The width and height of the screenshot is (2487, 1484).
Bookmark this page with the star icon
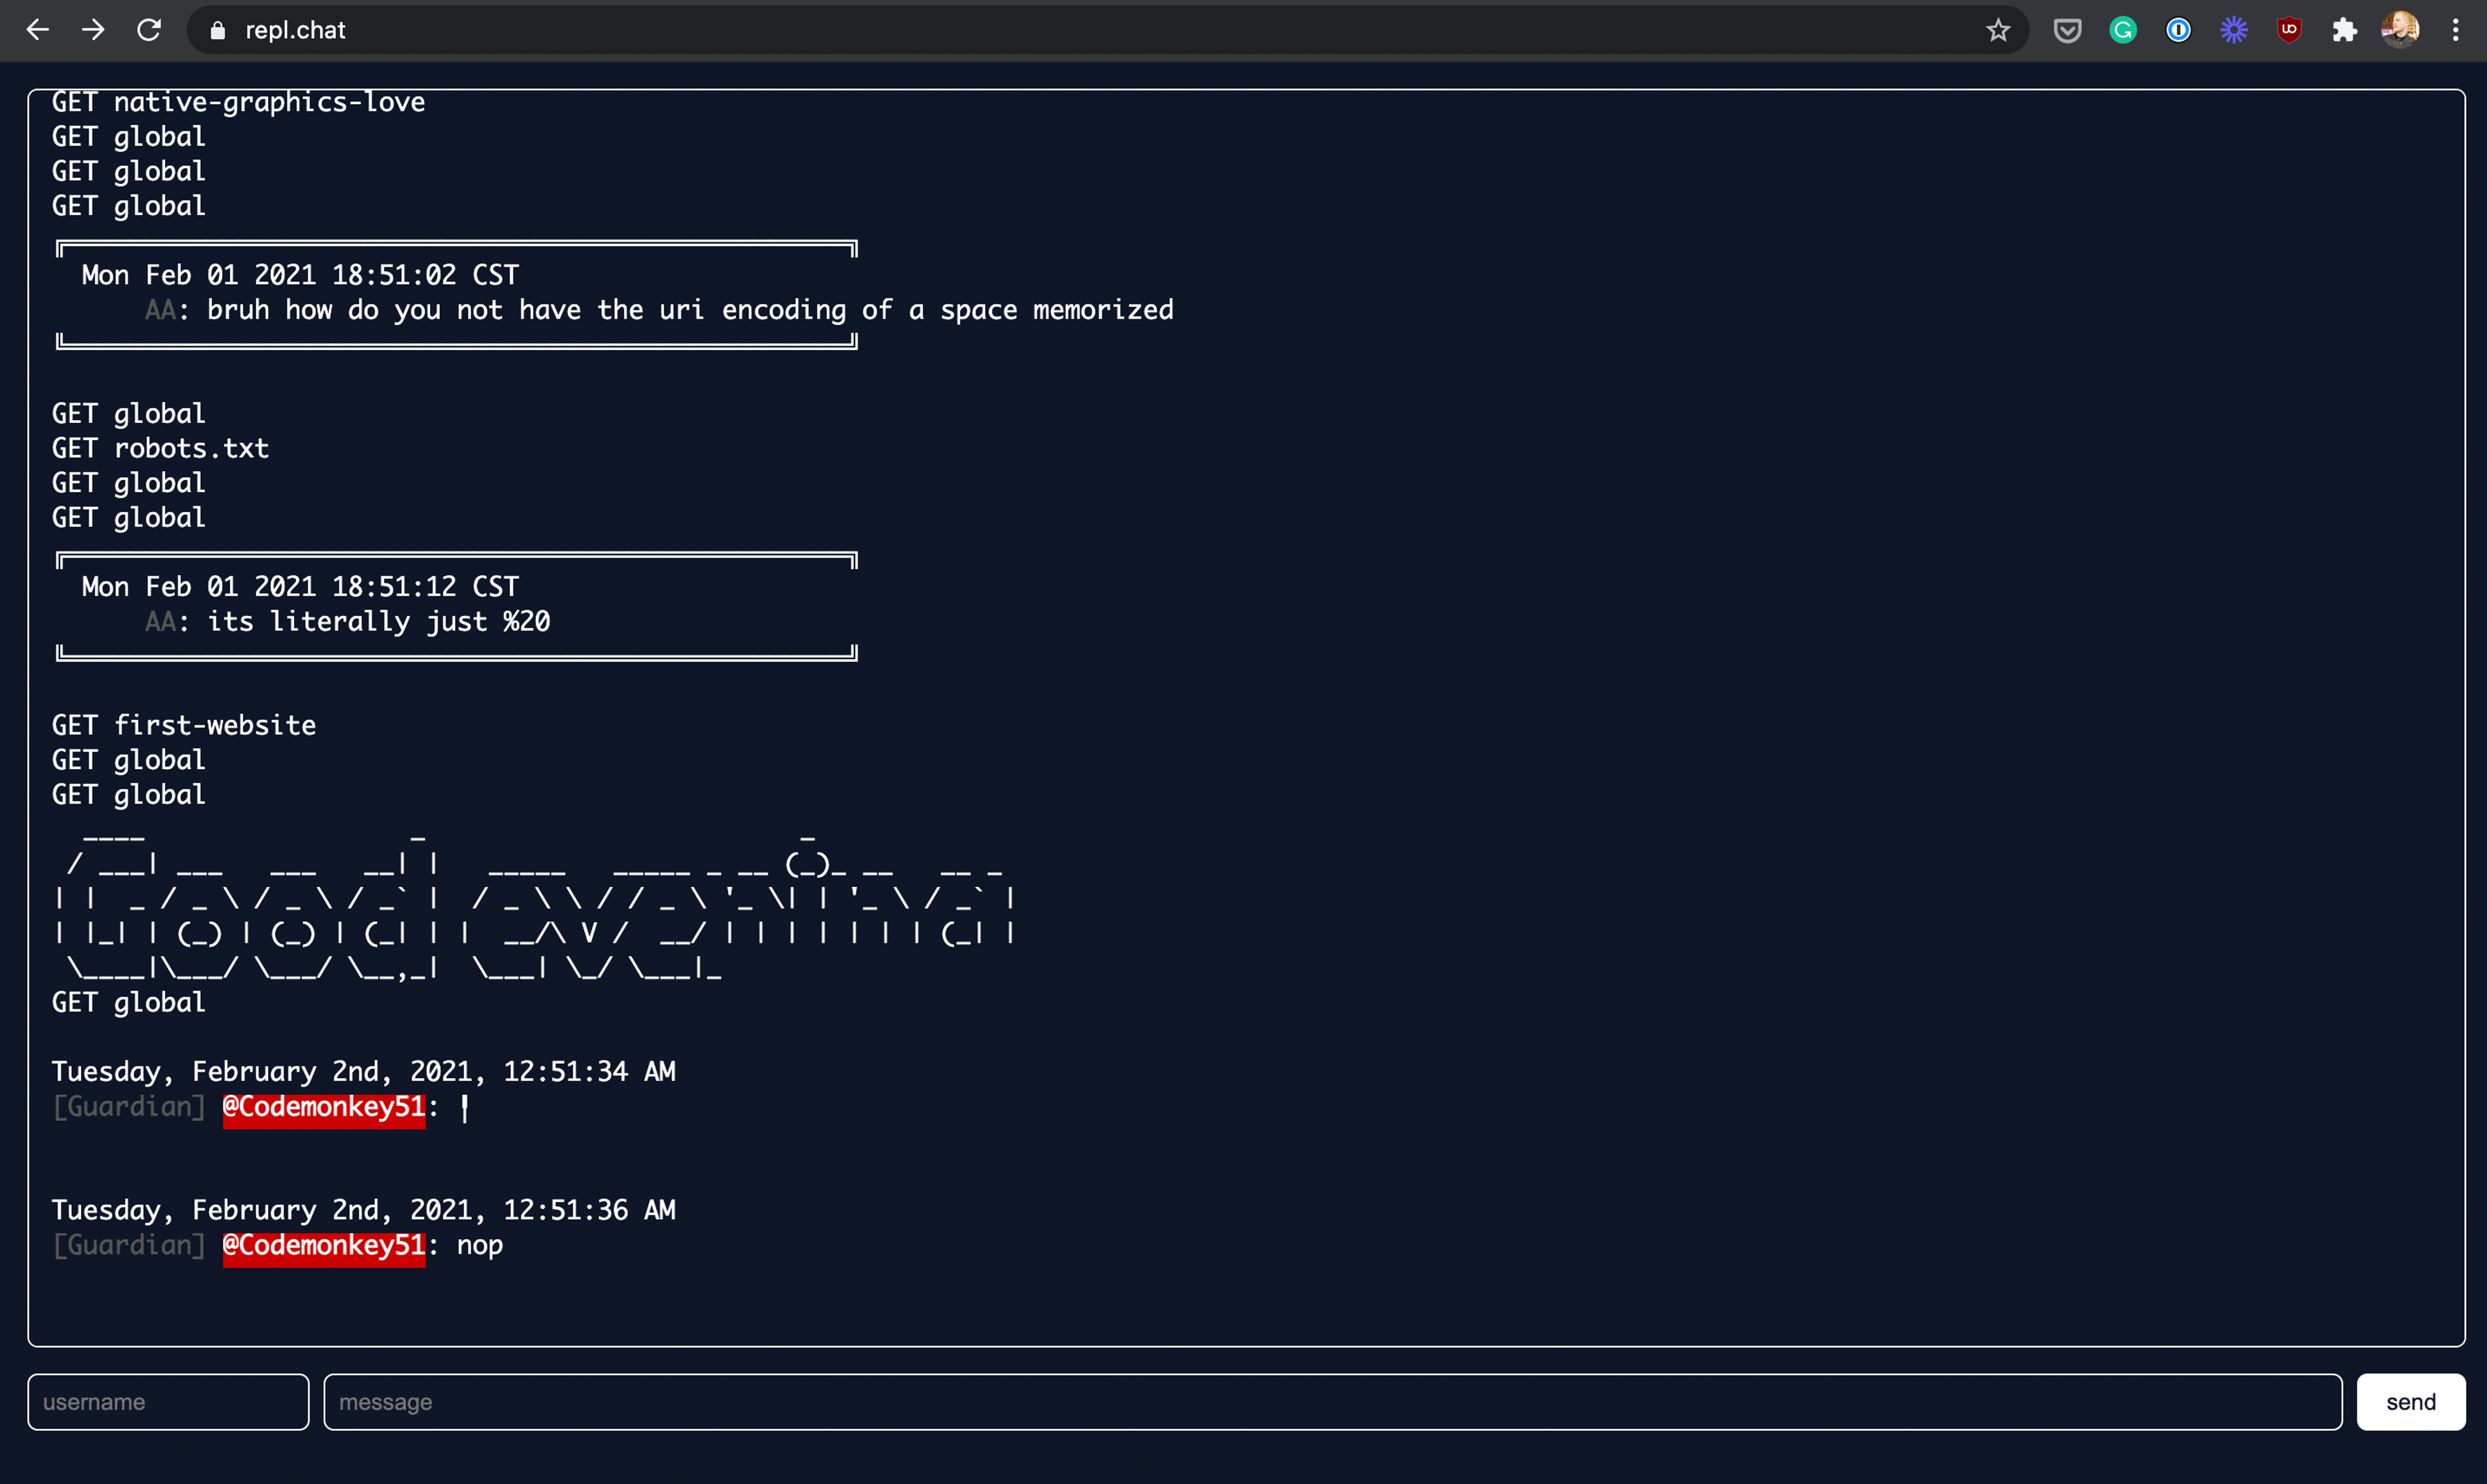point(1997,30)
